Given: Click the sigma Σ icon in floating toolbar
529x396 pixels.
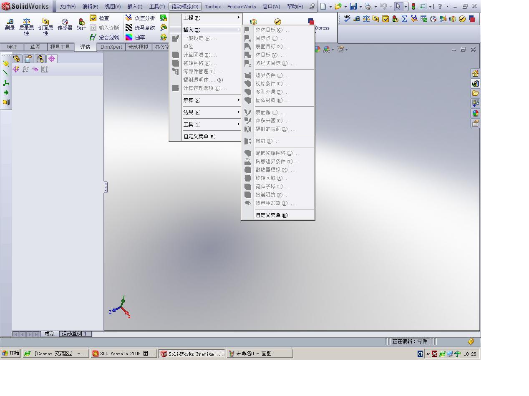Looking at the screenshot, I should tap(404, 19).
